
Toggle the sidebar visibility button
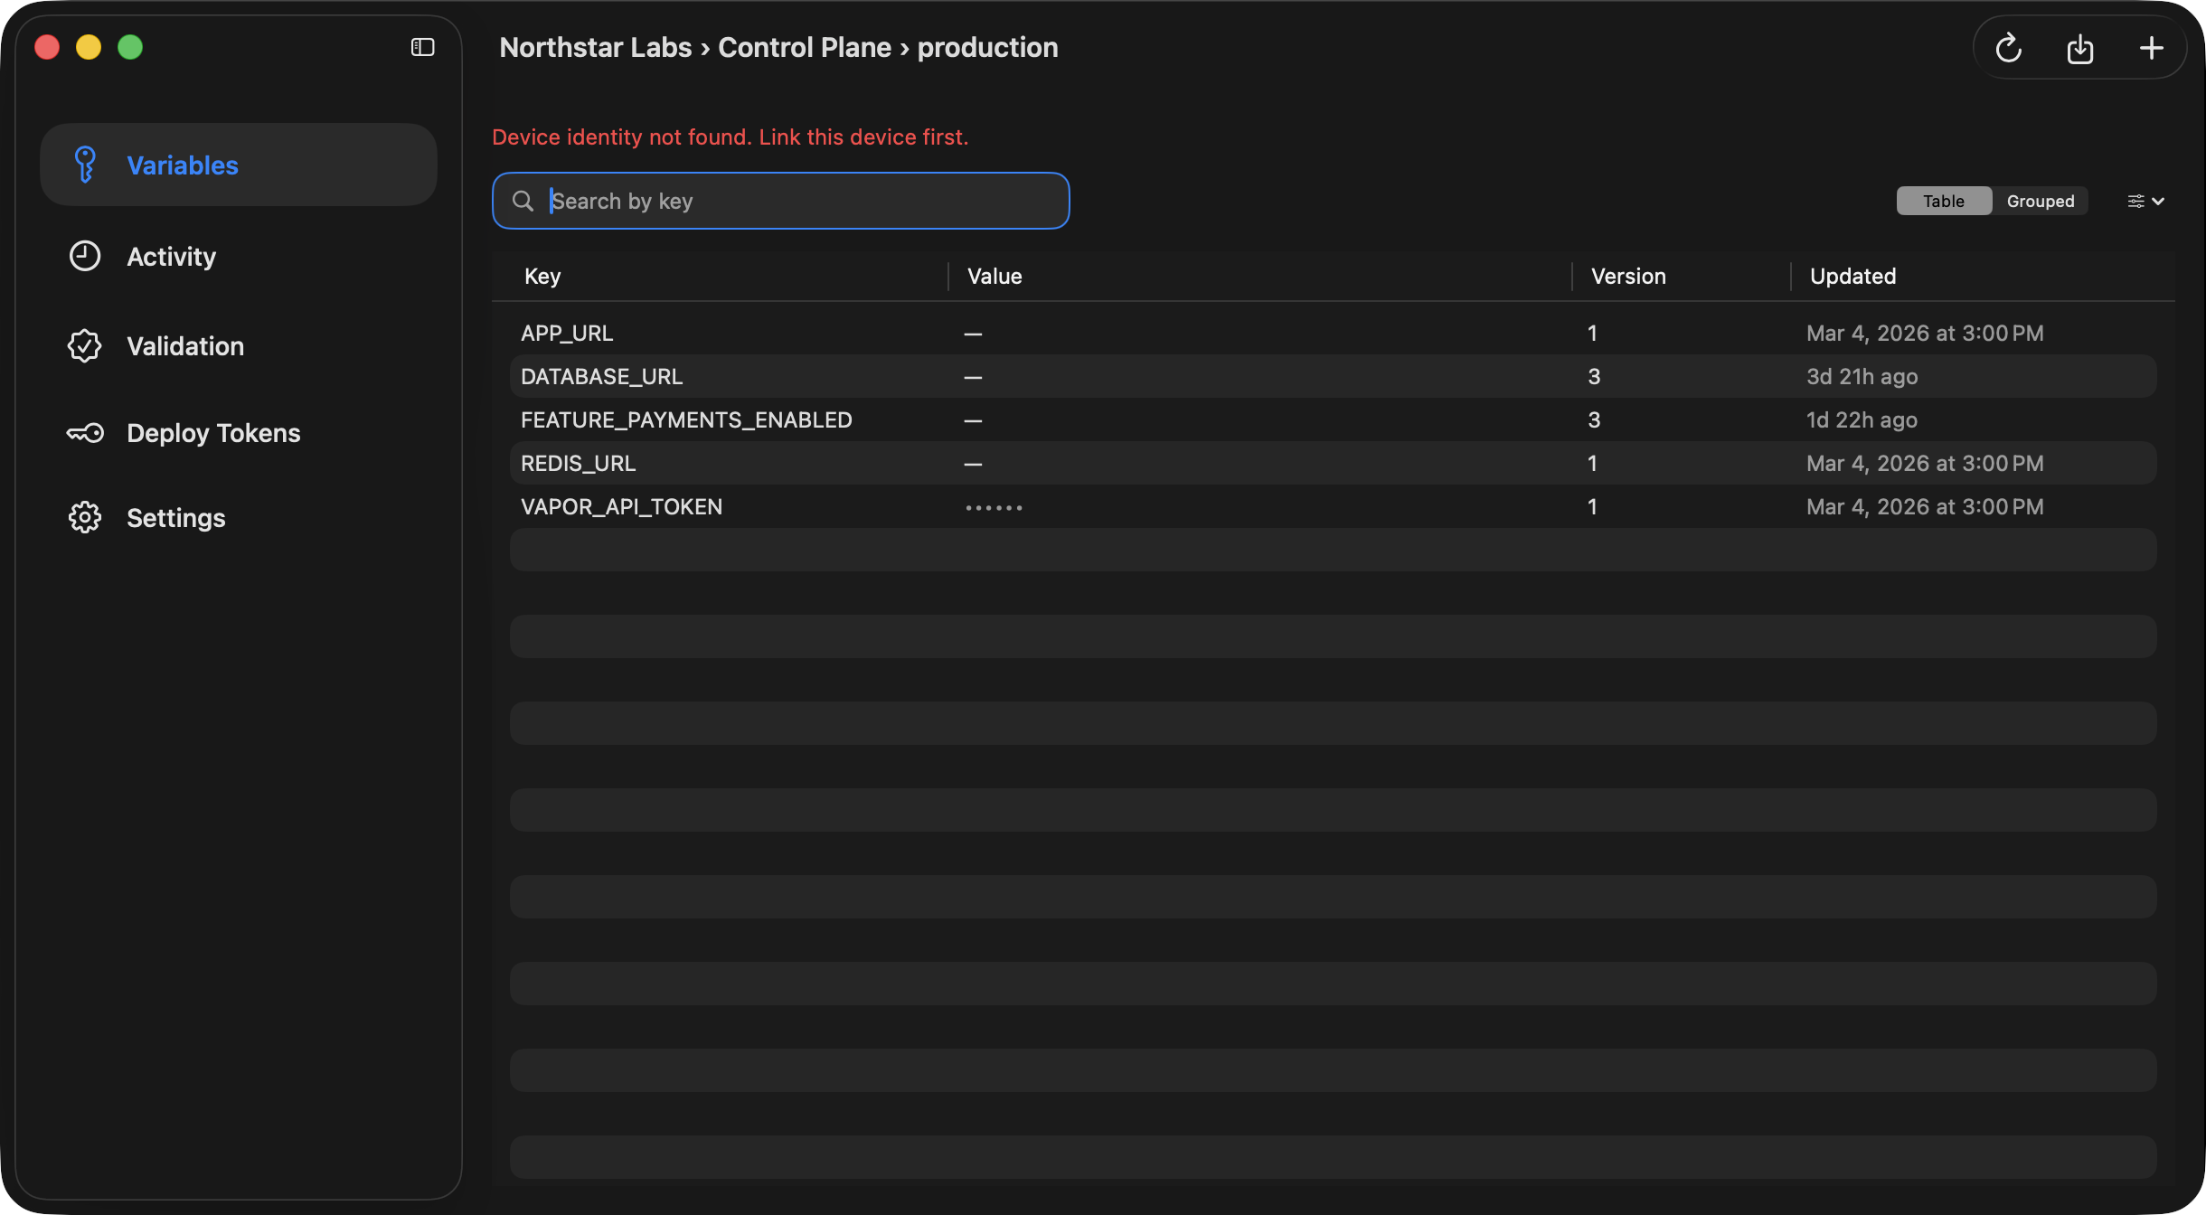click(x=421, y=46)
